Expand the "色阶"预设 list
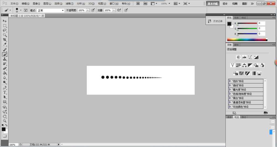 click(230, 81)
